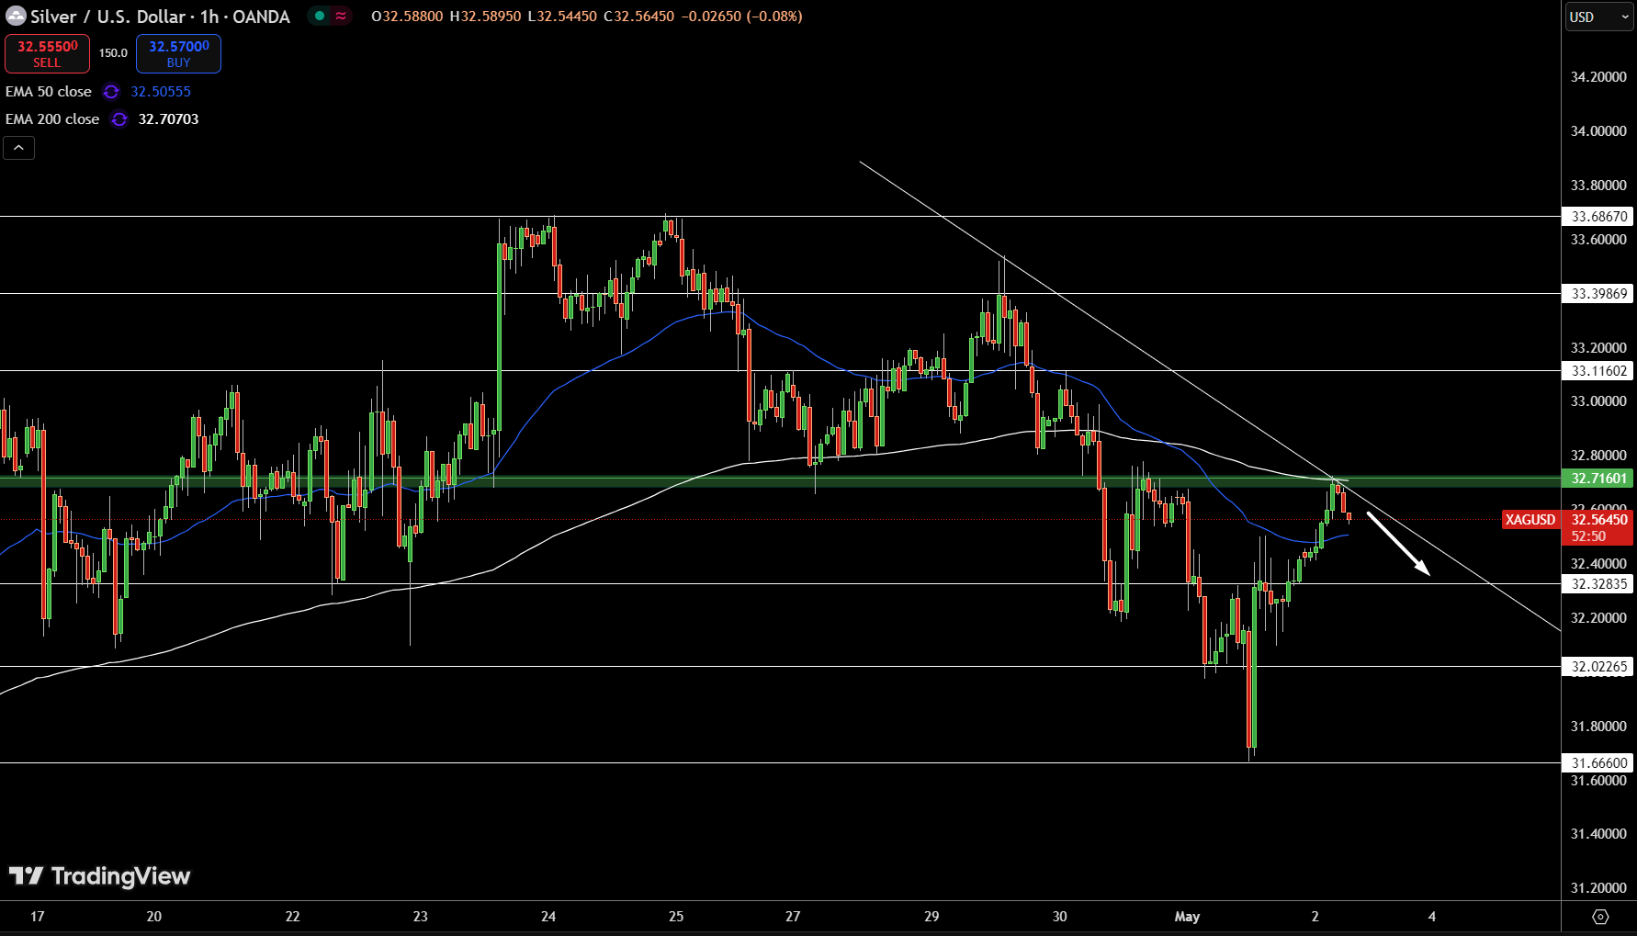The width and height of the screenshot is (1637, 936).
Task: Click the 17 date on time axis
Action: click(x=38, y=917)
